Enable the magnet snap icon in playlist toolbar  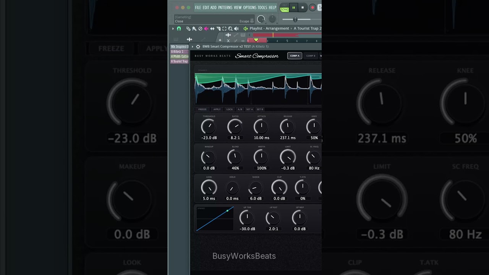tap(179, 29)
